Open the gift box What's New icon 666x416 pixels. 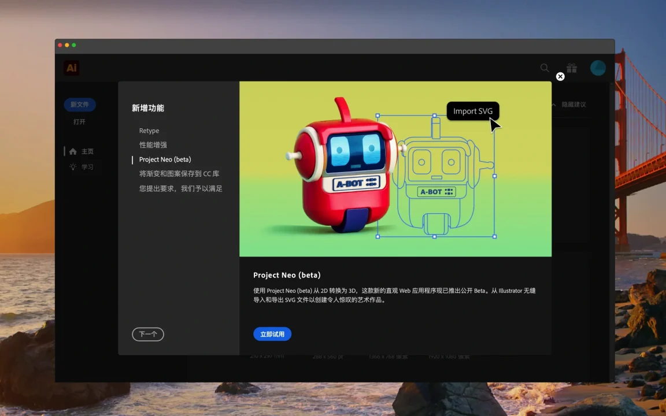click(572, 68)
